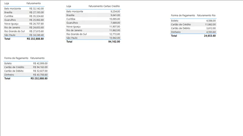Select the 11,862.00 value in the Cartão de Crédito row
Screen dimensions: 243x136
(x=210, y=25)
